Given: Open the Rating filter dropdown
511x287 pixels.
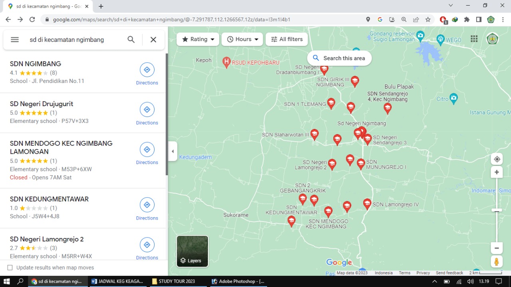Looking at the screenshot, I should coord(198,39).
